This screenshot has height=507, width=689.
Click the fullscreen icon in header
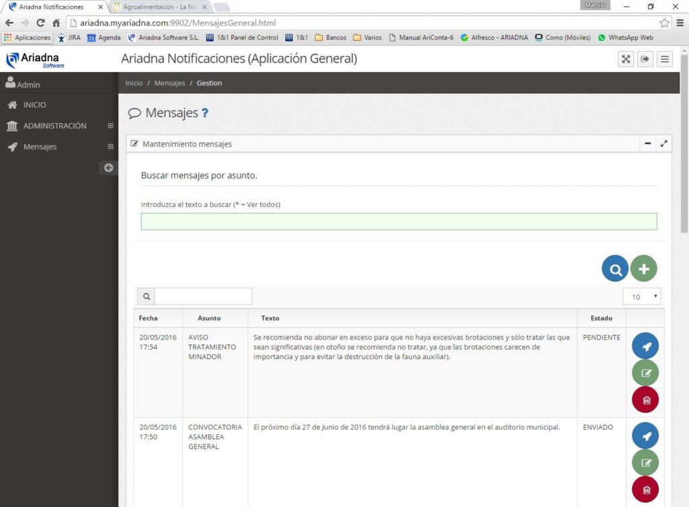(x=626, y=59)
